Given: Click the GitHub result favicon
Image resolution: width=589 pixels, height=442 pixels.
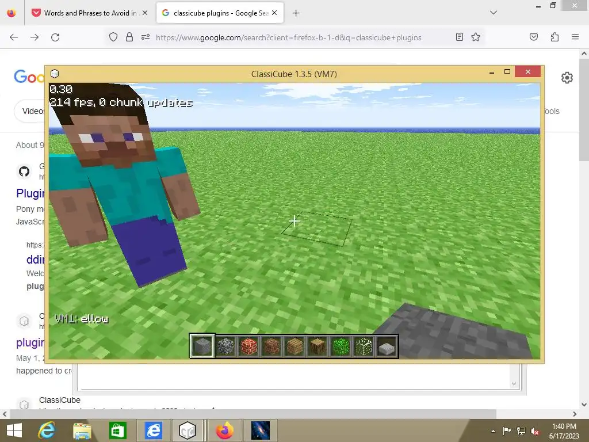Looking at the screenshot, I should click(24, 172).
